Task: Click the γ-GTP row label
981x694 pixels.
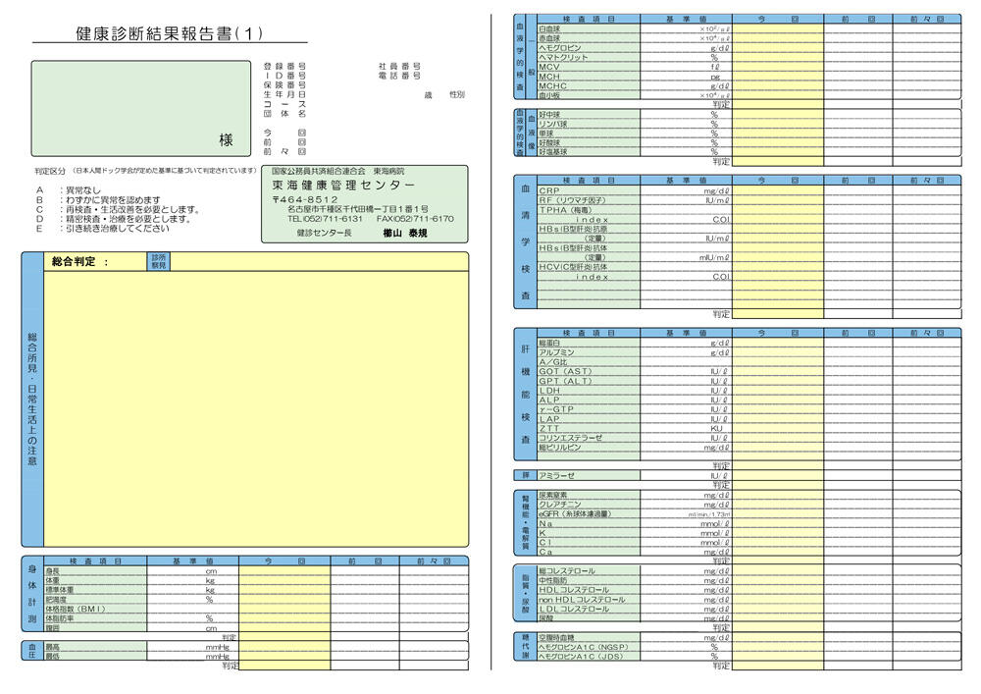Action: 556,409
